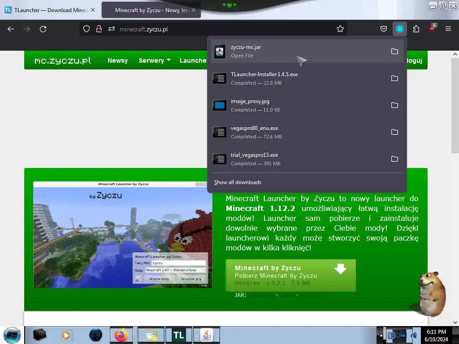459x344 pixels.
Task: Open the tracking protection shield
Action: tap(87, 29)
